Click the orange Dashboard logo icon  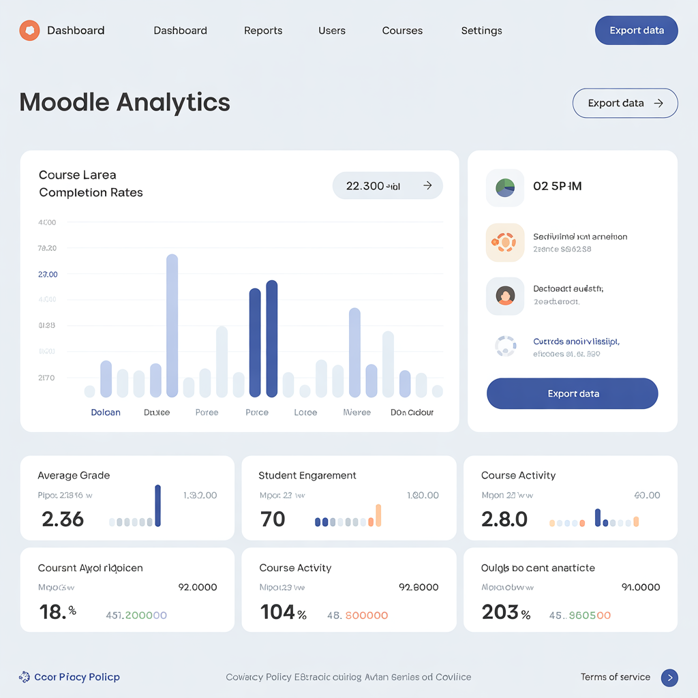(29, 30)
